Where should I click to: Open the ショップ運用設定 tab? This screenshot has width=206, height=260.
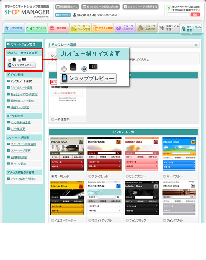125,28
